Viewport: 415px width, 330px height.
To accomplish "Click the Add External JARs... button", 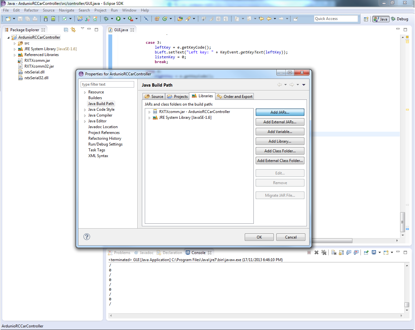I will [280, 122].
